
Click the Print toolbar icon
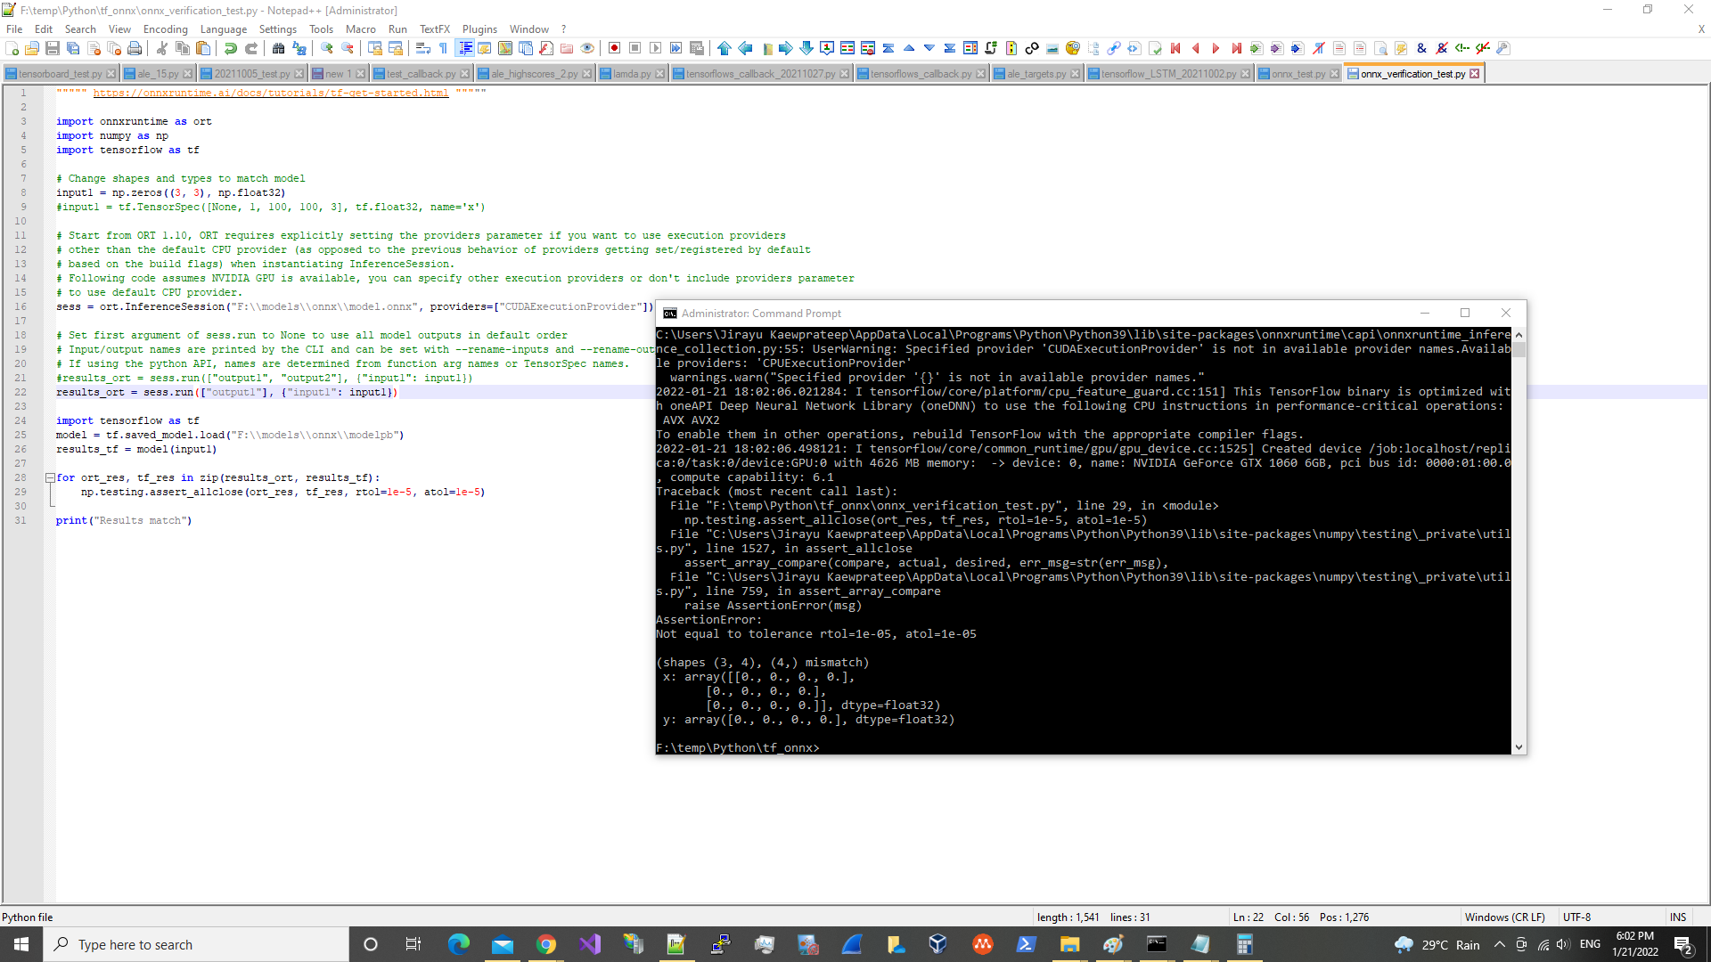(135, 48)
